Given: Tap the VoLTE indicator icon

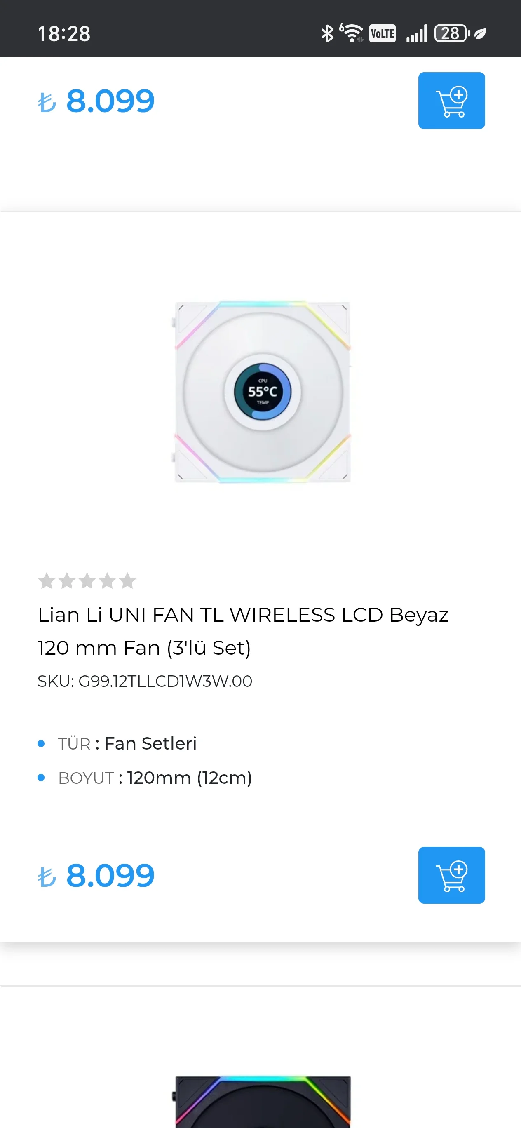Looking at the screenshot, I should point(382,33).
